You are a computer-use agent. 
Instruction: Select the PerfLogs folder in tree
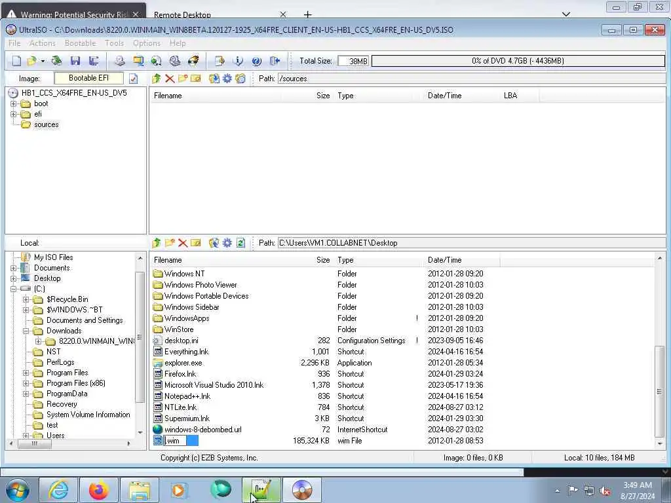coord(60,362)
